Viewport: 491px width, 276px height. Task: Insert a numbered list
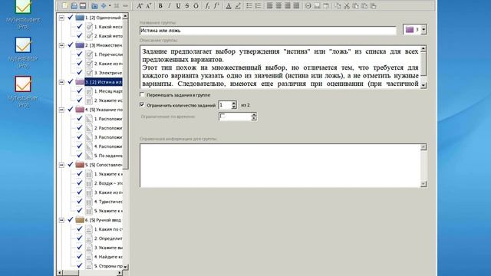258,6
